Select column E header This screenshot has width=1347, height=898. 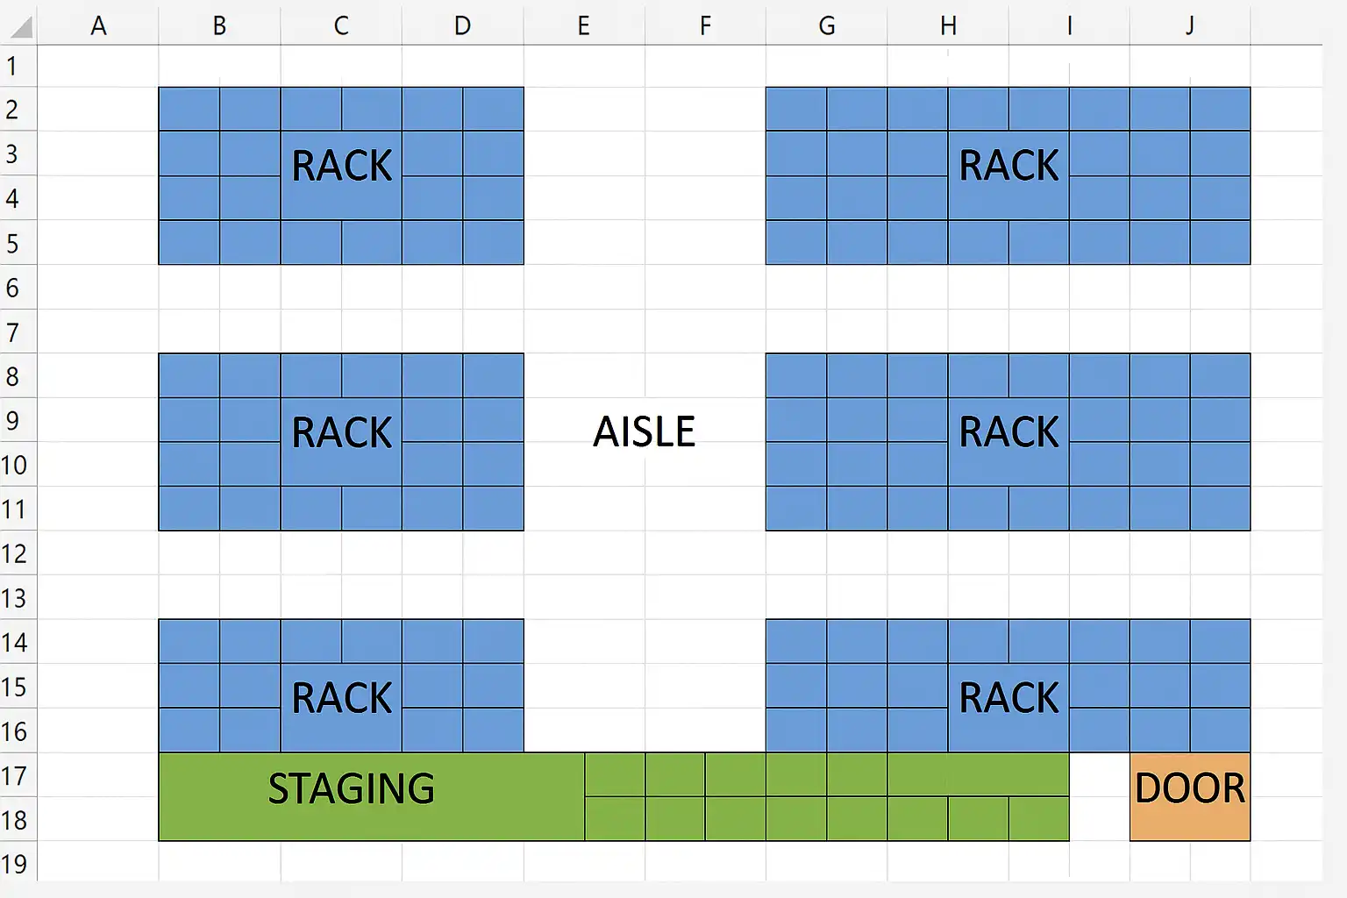click(x=584, y=25)
